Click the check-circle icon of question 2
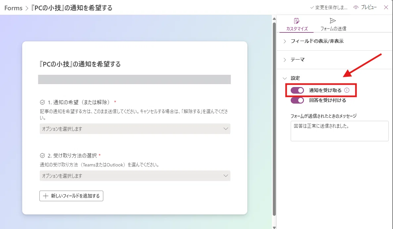The width and height of the screenshot is (393, 229). (42, 156)
